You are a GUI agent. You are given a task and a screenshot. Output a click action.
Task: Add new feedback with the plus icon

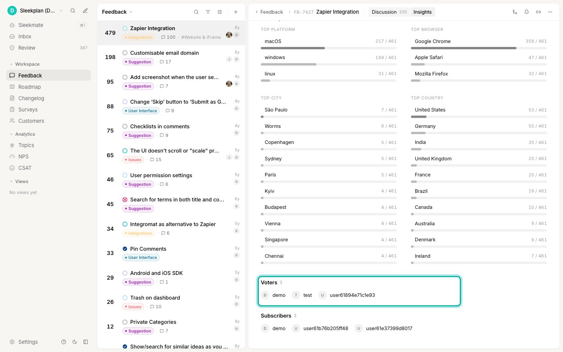(236, 12)
